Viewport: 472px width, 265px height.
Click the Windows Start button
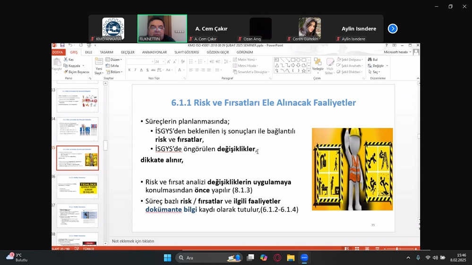tap(167, 257)
